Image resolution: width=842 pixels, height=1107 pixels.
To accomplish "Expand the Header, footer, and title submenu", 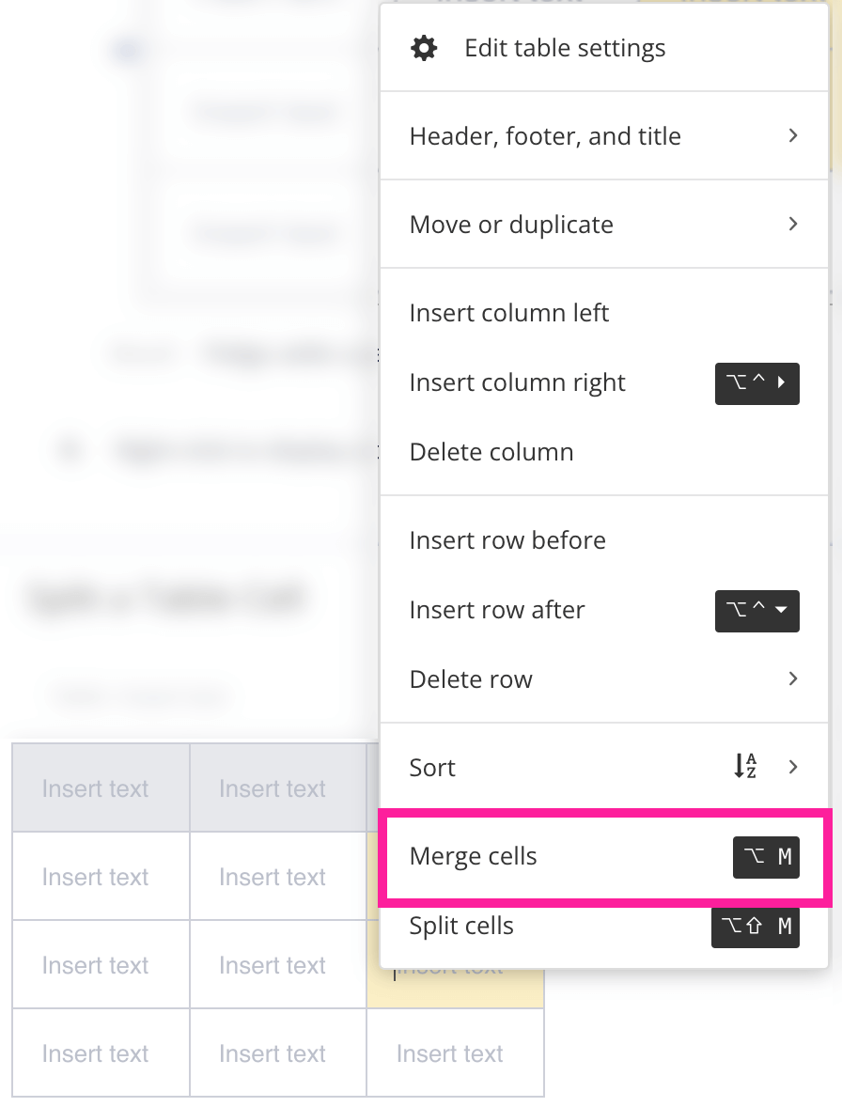I will pos(792,135).
